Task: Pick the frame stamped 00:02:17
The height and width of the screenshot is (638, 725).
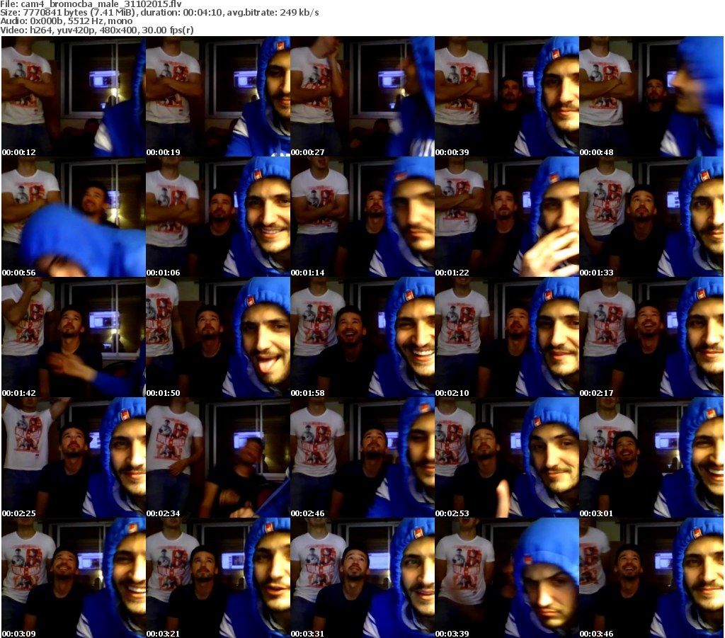Action: click(x=651, y=337)
